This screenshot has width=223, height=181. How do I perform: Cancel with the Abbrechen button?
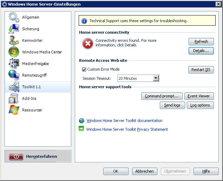click(145, 171)
